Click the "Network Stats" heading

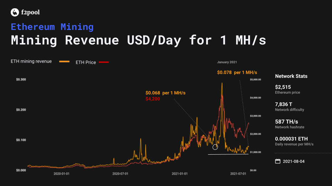point(291,76)
